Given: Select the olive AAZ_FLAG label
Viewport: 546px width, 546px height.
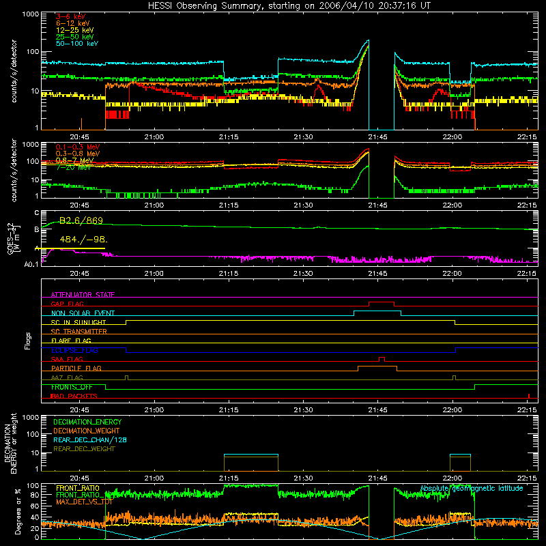Looking at the screenshot, I should tap(67, 377).
